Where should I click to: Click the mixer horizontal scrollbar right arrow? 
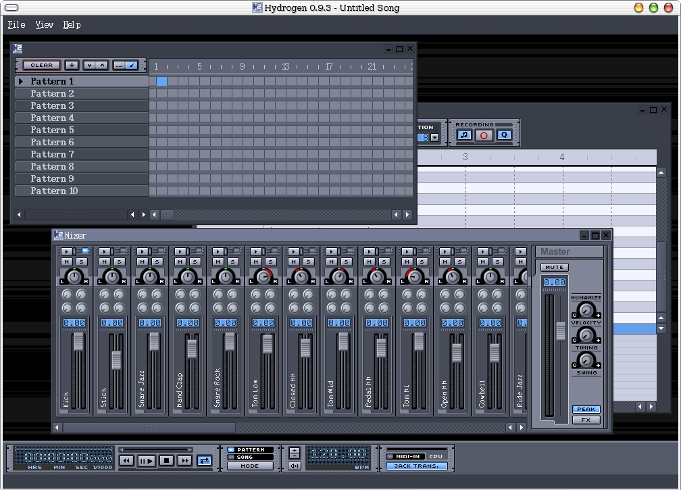[521, 428]
